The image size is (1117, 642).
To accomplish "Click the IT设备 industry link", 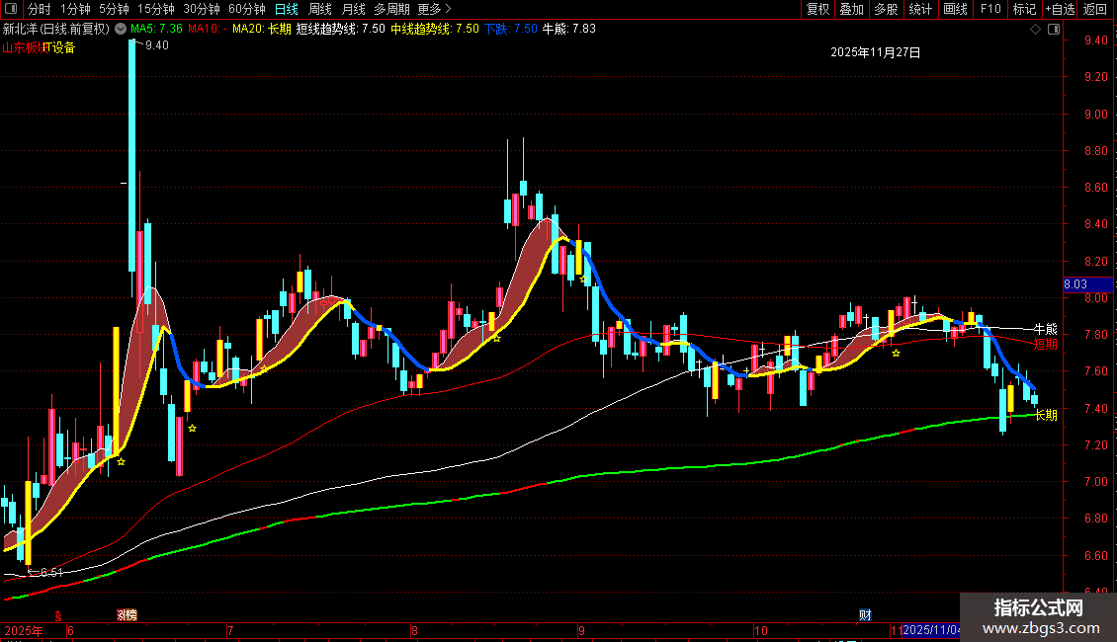I will (59, 47).
